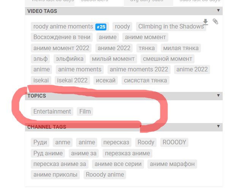This screenshot has height=188, width=242.
Task: Select the 'сисястая тянка' tag
Action: point(146,80)
